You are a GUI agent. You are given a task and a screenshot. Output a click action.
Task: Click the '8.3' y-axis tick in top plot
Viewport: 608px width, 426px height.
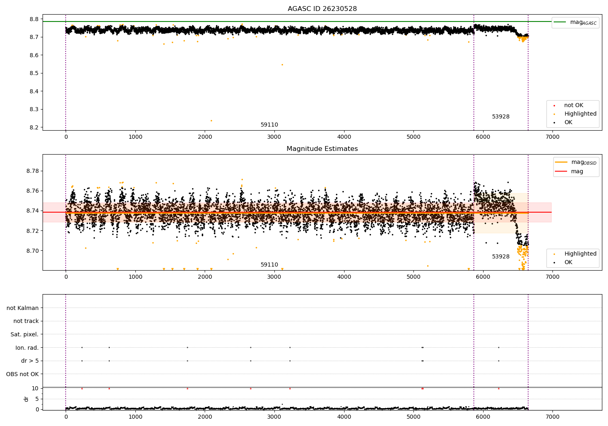coord(34,110)
